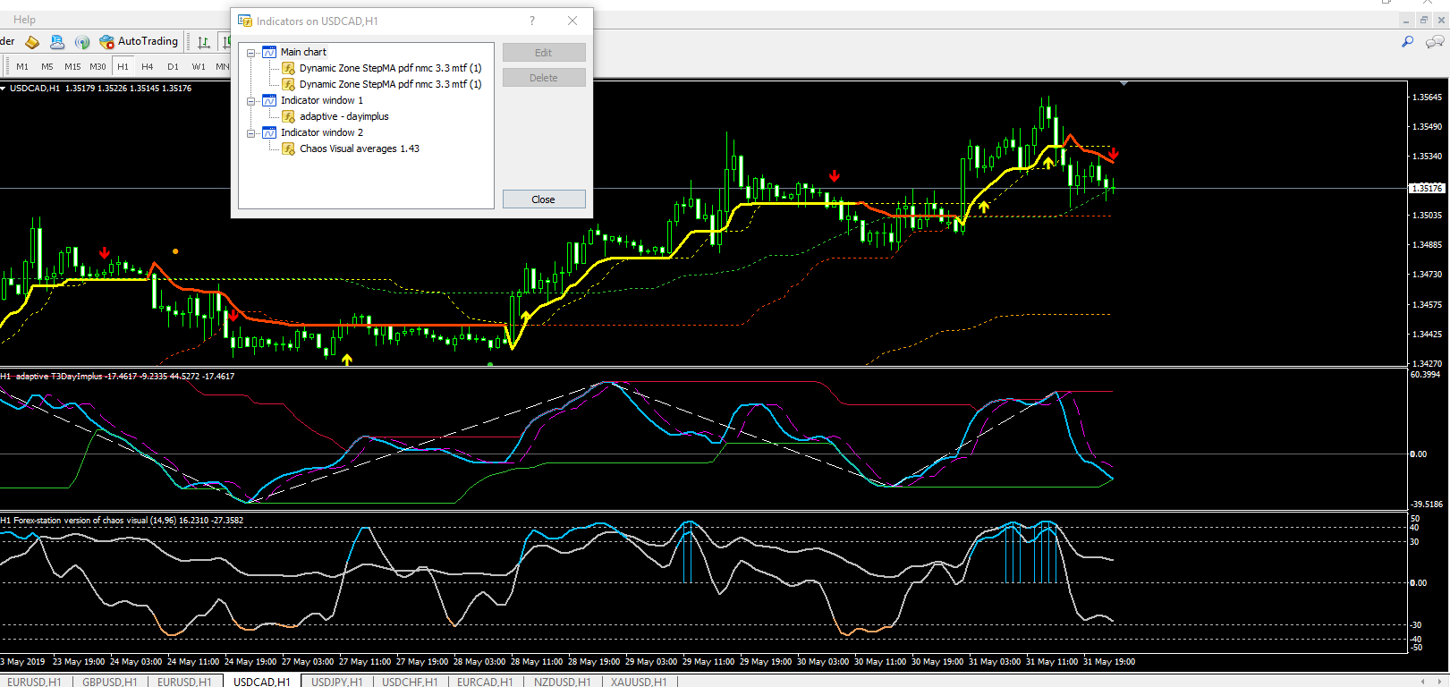The height and width of the screenshot is (687, 1450).
Task: Select the Main chart tree item
Action: click(303, 52)
